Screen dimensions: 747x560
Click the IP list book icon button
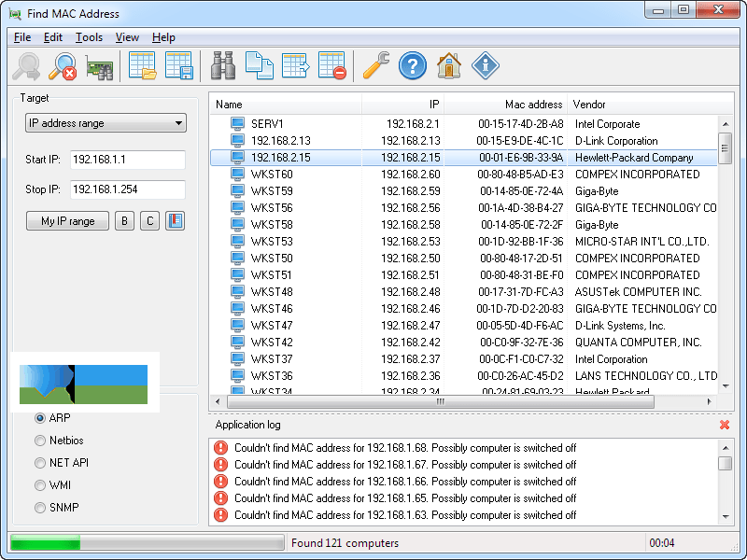pyautogui.click(x=175, y=221)
